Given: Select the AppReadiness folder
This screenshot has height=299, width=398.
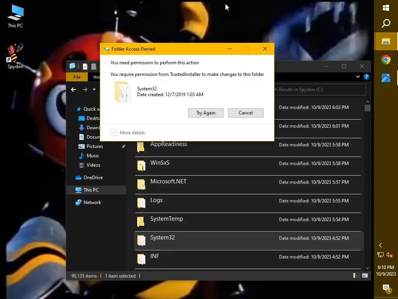Looking at the screenshot, I should [248, 147].
